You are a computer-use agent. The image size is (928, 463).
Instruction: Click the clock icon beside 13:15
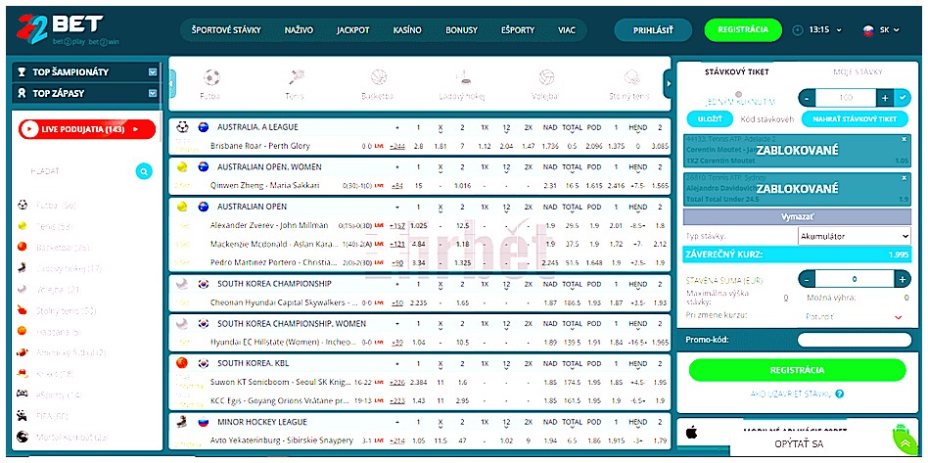pyautogui.click(x=798, y=30)
